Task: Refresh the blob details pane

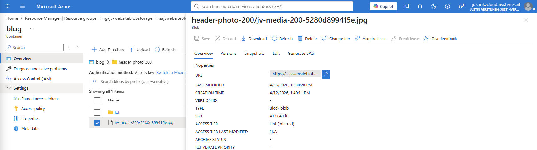Action: point(282,39)
